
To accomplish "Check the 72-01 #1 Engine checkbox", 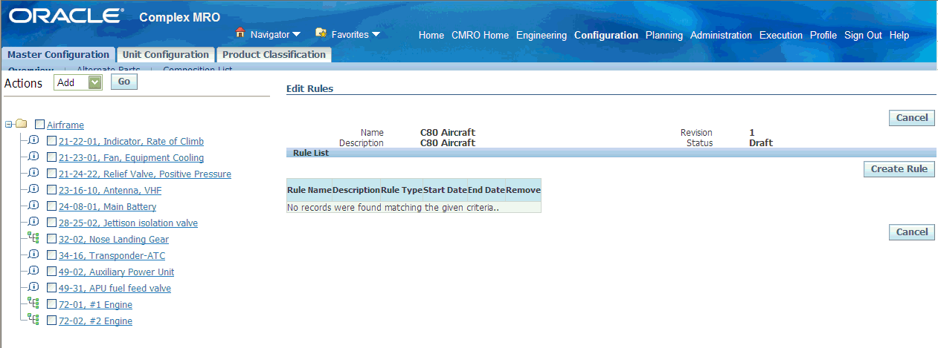I will (52, 304).
